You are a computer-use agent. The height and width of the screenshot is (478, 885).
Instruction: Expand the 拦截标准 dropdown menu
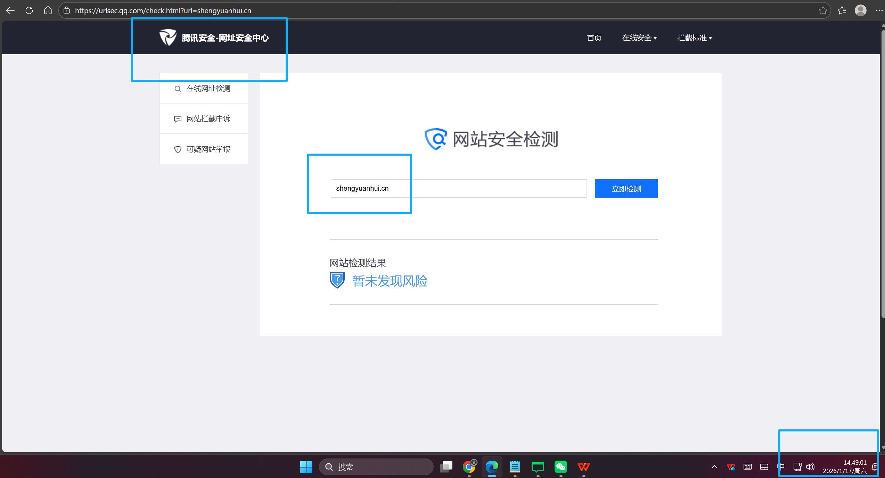click(694, 38)
